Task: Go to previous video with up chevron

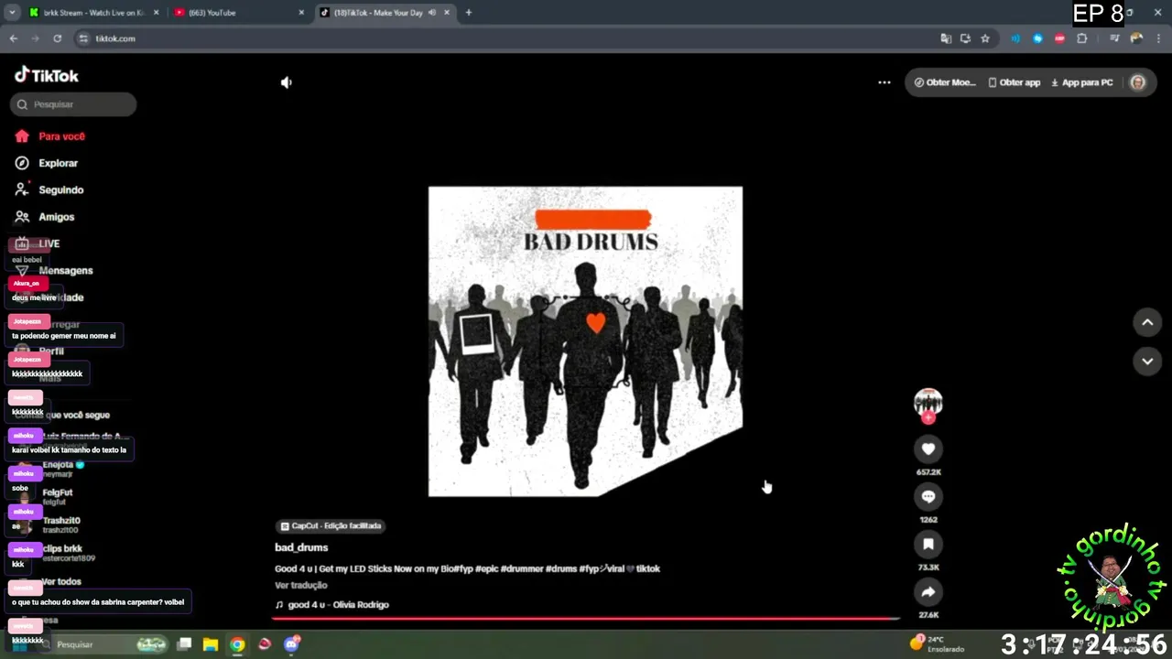Action: click(1147, 322)
